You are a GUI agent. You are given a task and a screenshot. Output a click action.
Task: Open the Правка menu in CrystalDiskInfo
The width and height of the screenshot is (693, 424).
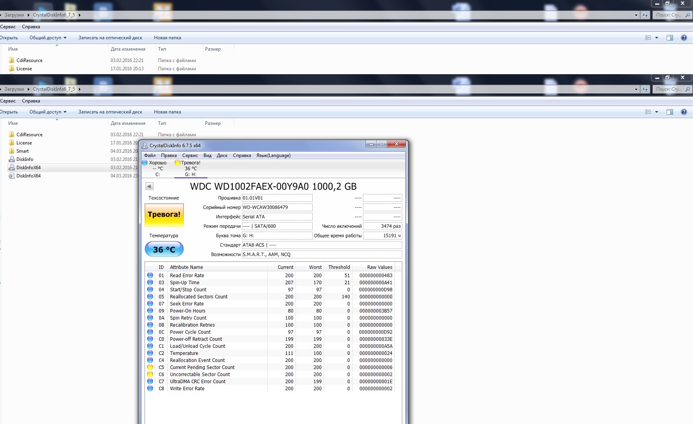(169, 155)
